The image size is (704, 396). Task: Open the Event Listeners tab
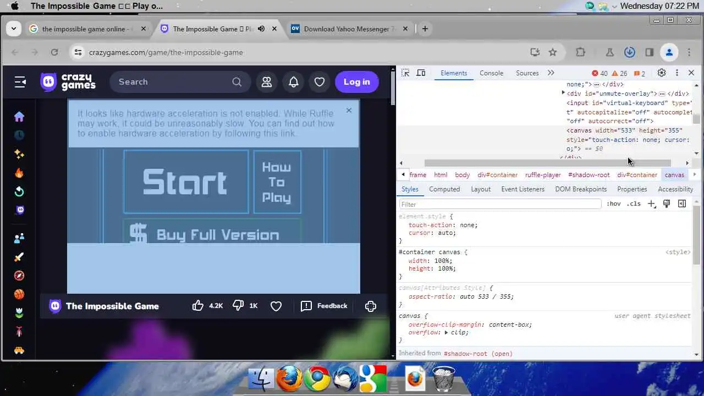click(x=522, y=189)
